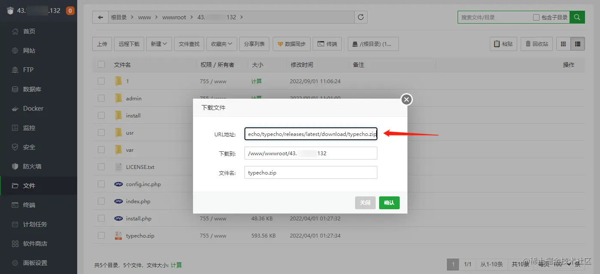Toggle the 包含子目录 checkbox
The width and height of the screenshot is (600, 274).
pos(536,17)
